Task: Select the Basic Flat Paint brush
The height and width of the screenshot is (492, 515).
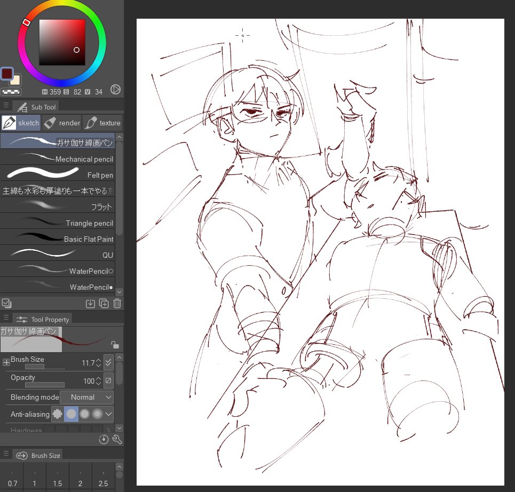Action: [x=58, y=238]
